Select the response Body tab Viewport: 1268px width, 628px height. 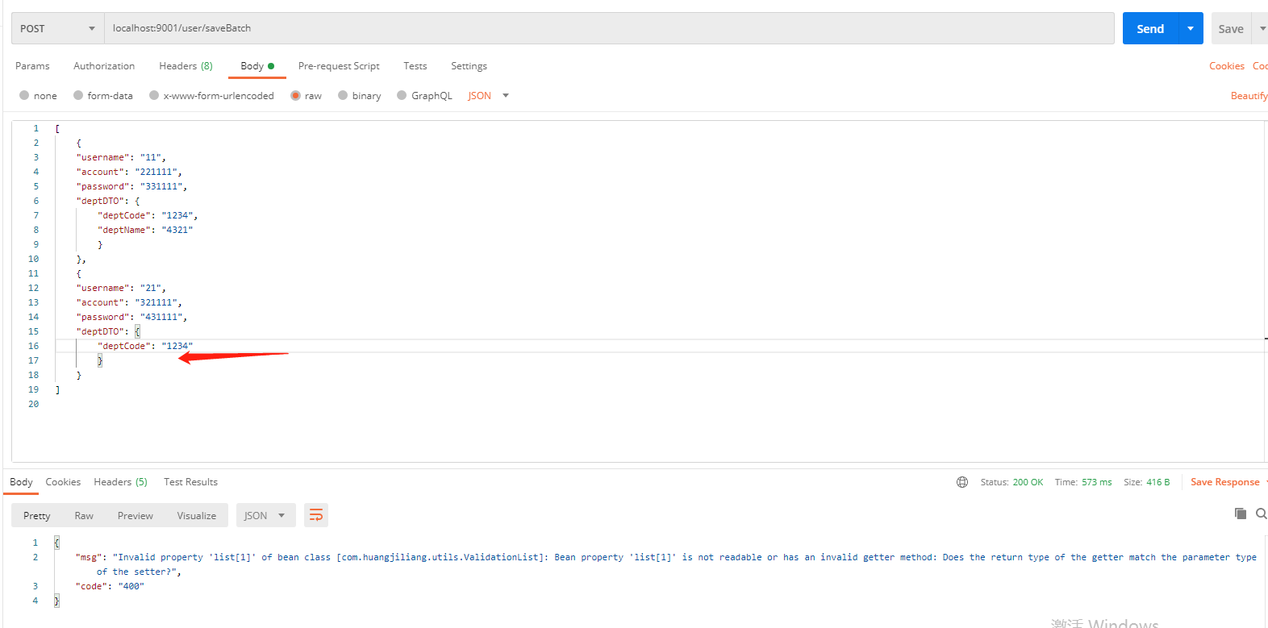[x=21, y=482]
